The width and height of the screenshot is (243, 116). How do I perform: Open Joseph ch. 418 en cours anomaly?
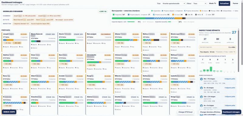(49, 16)
